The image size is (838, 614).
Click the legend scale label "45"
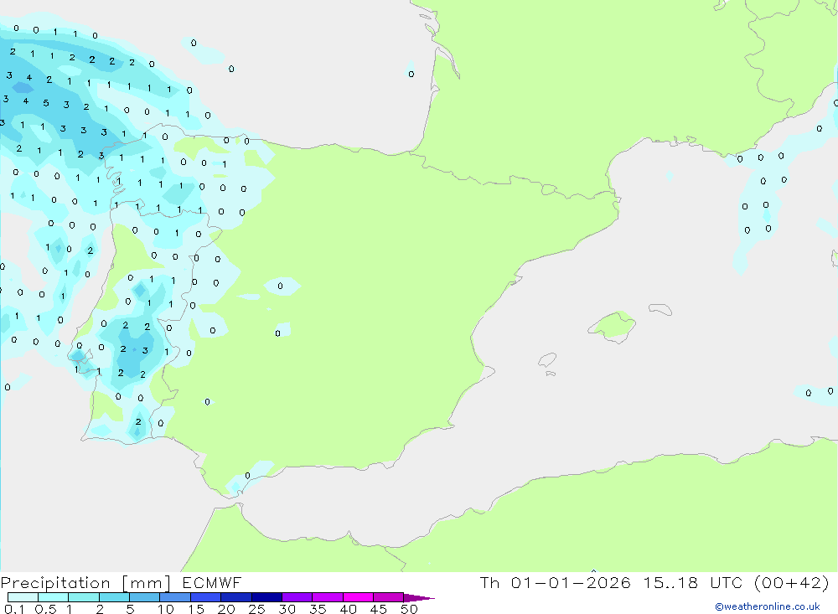click(x=379, y=609)
